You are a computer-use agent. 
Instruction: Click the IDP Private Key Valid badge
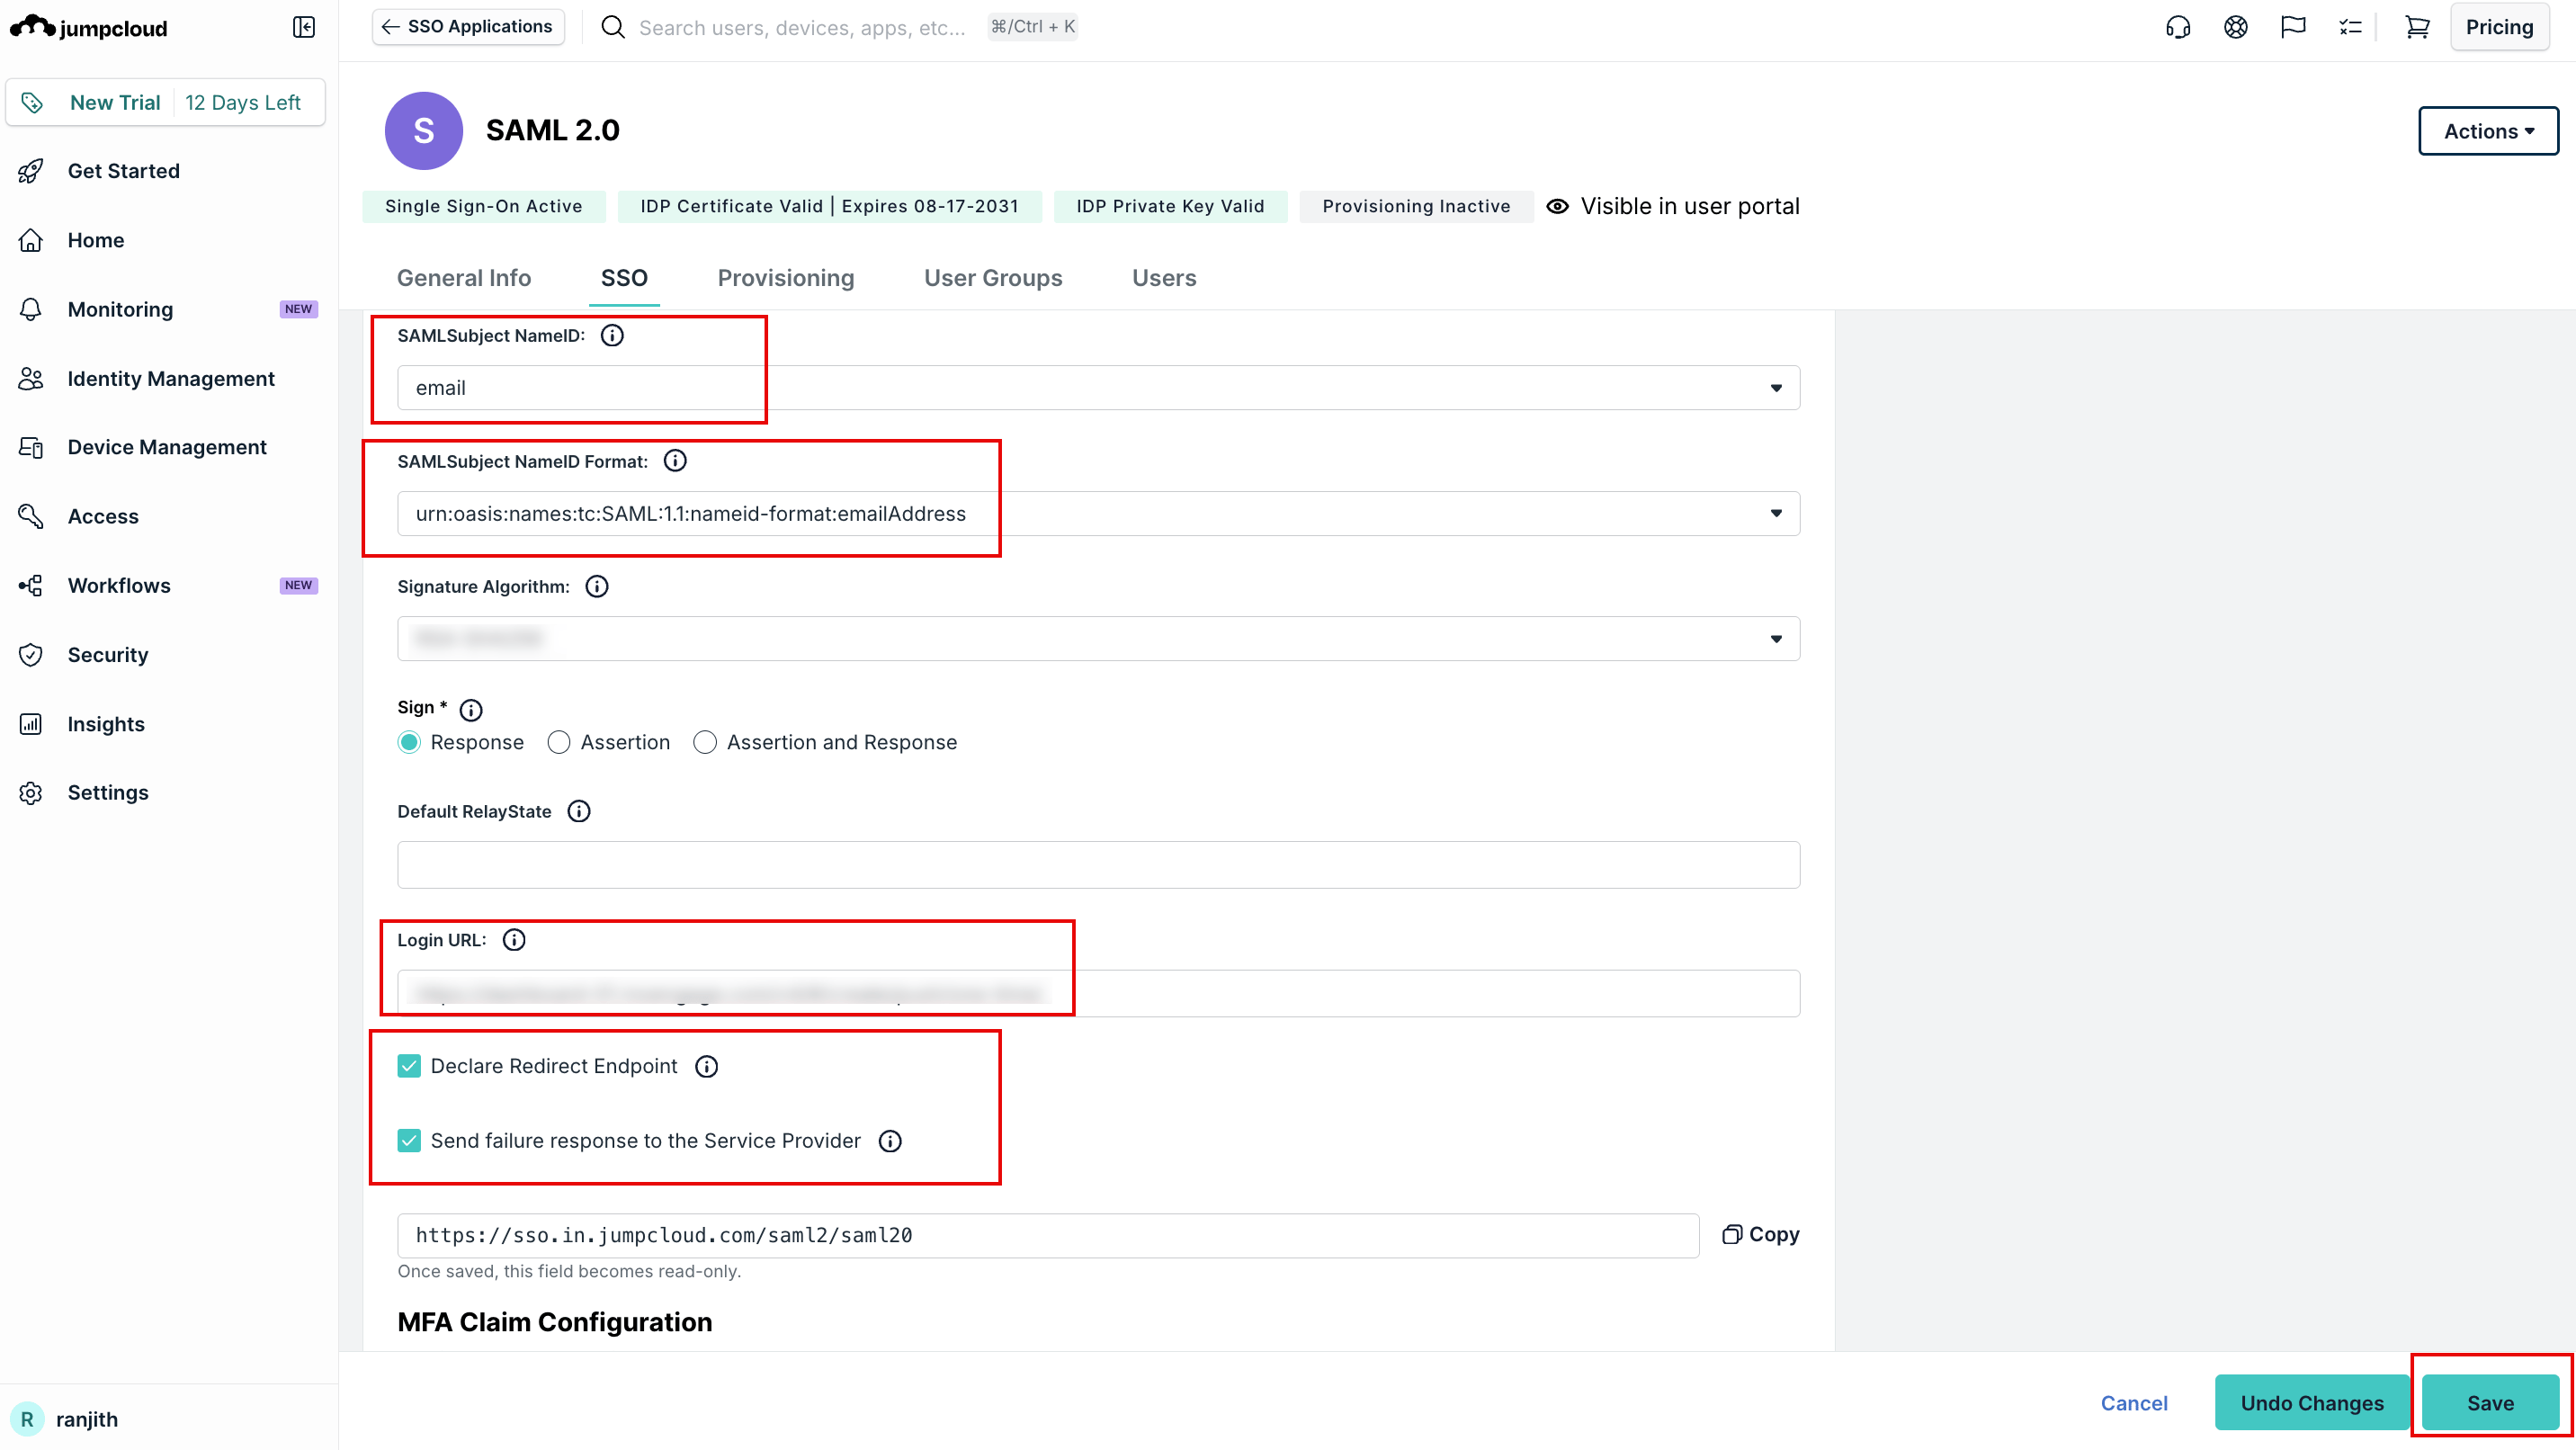pos(1170,206)
